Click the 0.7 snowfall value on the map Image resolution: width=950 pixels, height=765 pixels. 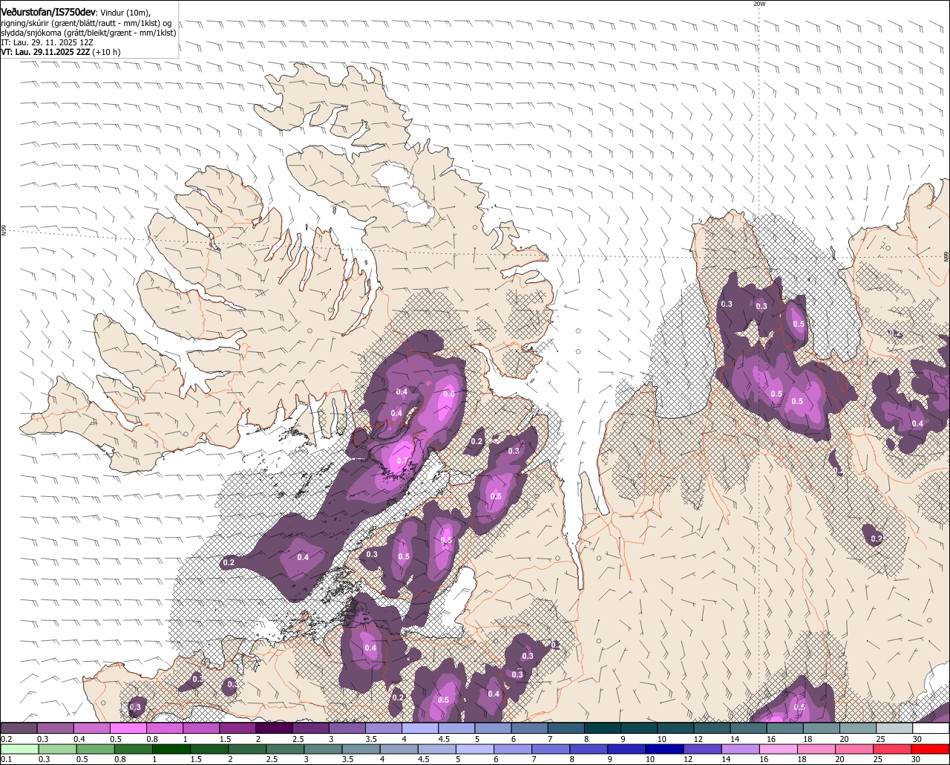coord(402,460)
